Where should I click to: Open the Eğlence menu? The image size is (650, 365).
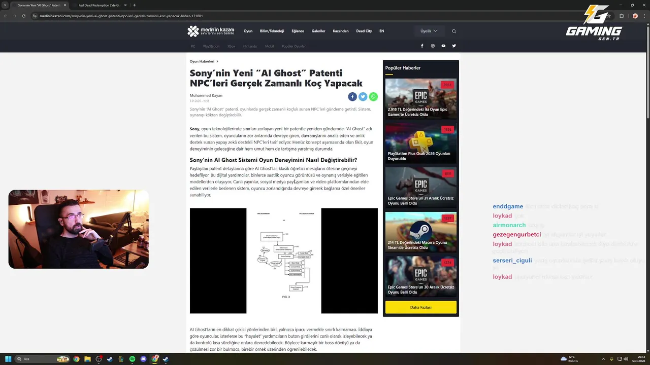tap(298, 31)
